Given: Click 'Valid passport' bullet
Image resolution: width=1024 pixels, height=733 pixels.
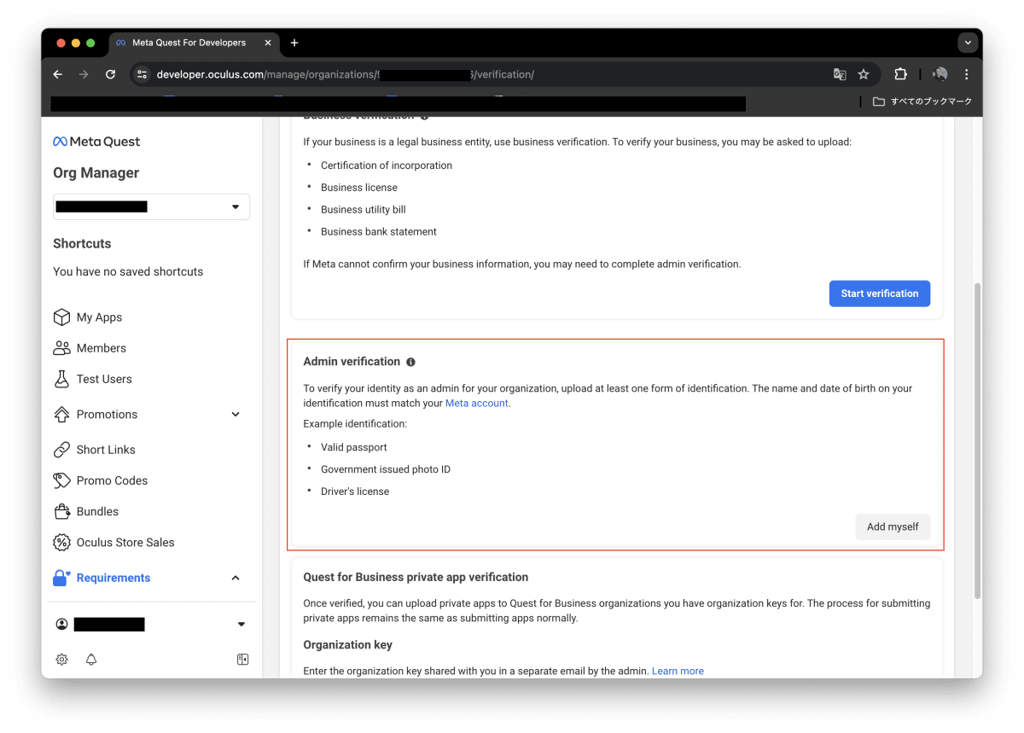Looking at the screenshot, I should click(354, 447).
